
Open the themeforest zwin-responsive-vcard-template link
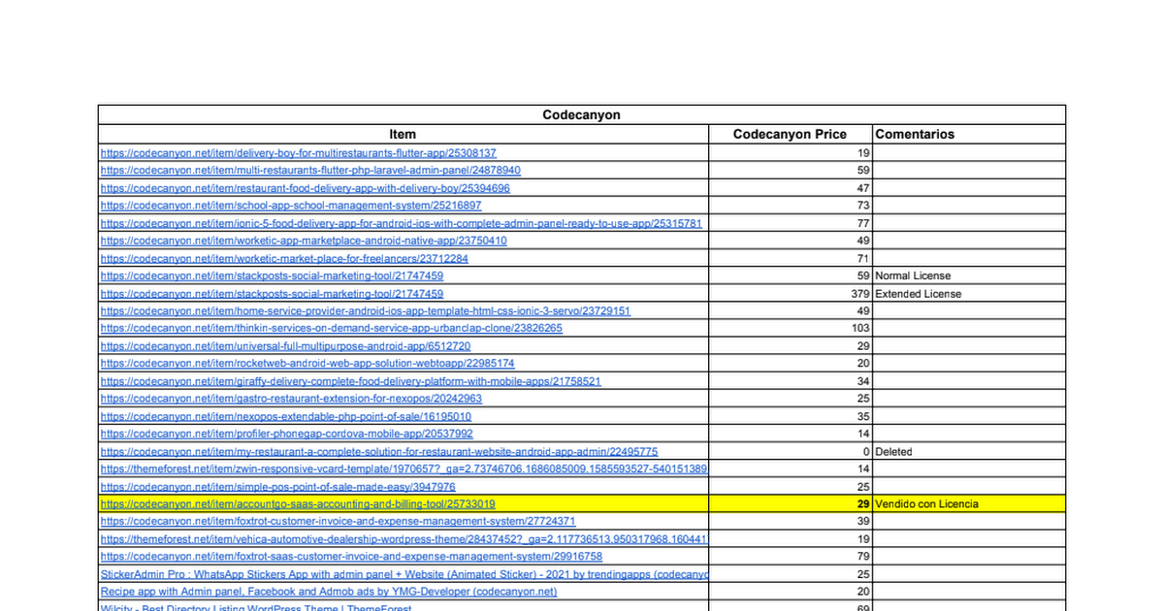(x=404, y=468)
